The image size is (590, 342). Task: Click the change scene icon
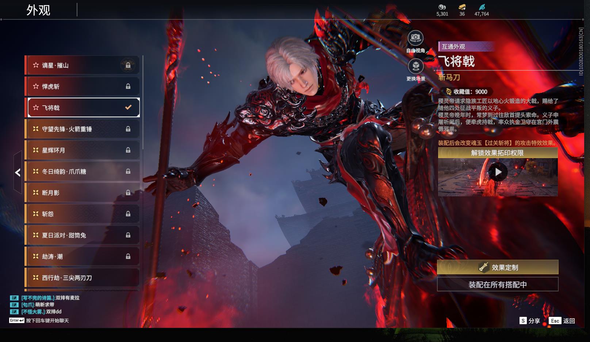click(415, 66)
